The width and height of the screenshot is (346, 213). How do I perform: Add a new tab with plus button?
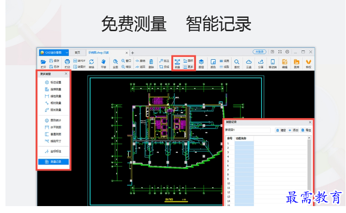pyautogui.click(x=133, y=53)
